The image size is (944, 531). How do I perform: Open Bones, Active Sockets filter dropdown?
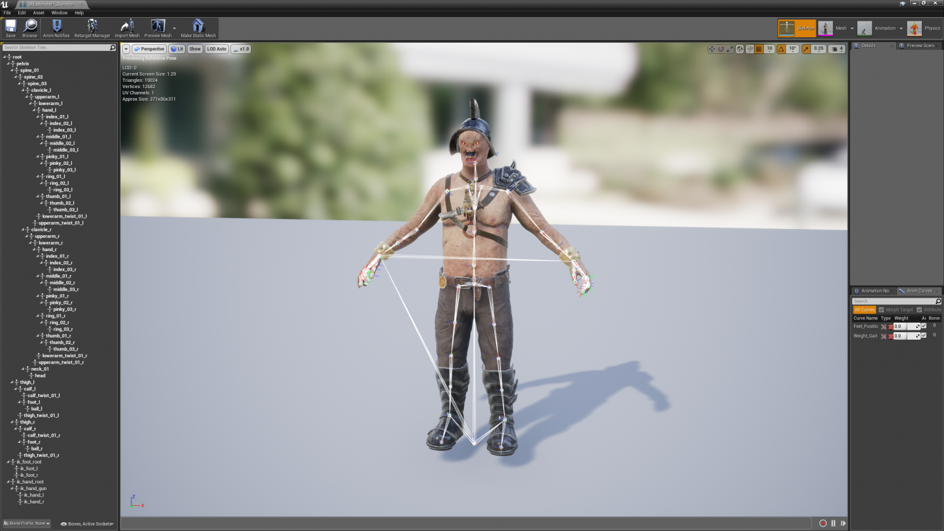(x=87, y=523)
